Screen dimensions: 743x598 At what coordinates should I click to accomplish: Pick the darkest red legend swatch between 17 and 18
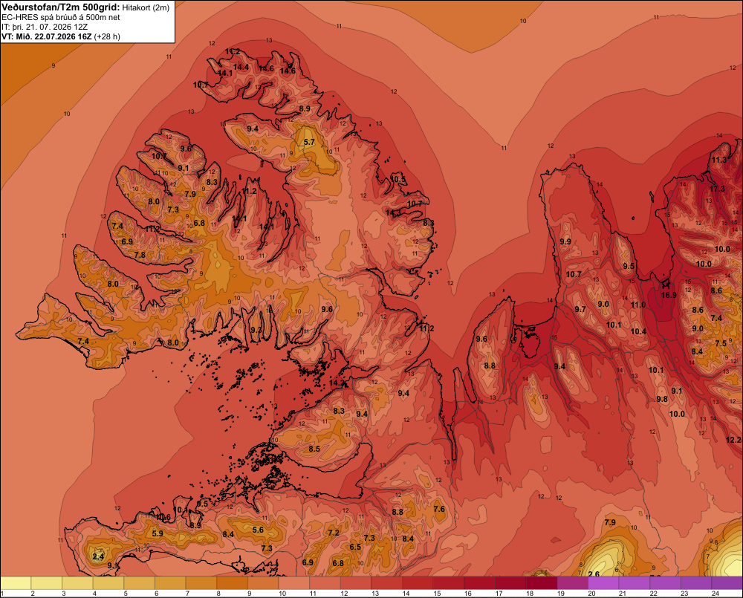pyautogui.click(x=510, y=583)
